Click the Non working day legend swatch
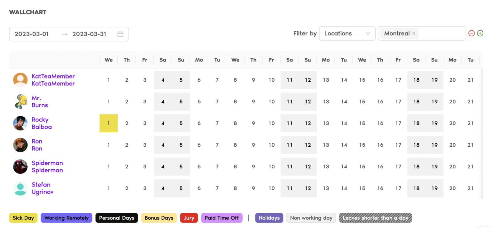491x228 pixels. [311, 218]
